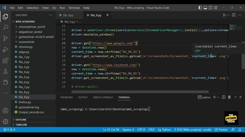This screenshot has width=245, height=137.
Task: Open run options dropdown next to play
Action: (x=228, y=15)
